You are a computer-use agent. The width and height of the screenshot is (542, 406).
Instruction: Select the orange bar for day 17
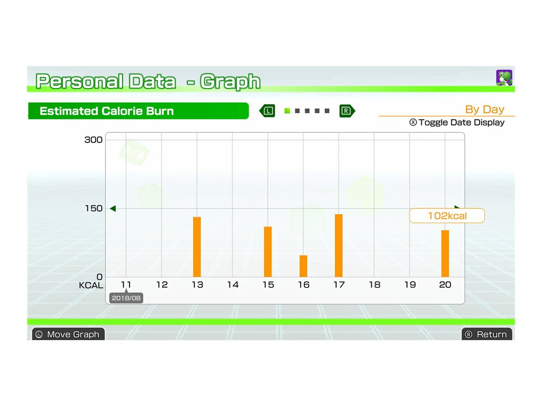click(x=339, y=245)
